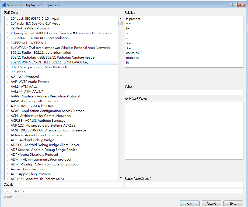Viewport: 248px width, 207px height.
Task: Select ACAP Application Configuration Access Protocol
Action: [48, 111]
